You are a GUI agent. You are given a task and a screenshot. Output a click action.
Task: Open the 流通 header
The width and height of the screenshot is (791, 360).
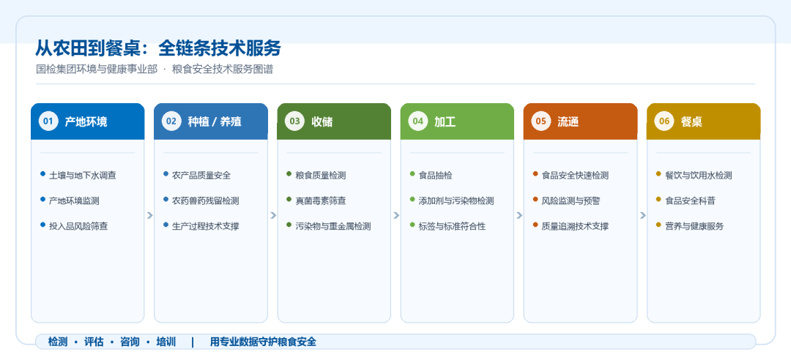tap(580, 121)
